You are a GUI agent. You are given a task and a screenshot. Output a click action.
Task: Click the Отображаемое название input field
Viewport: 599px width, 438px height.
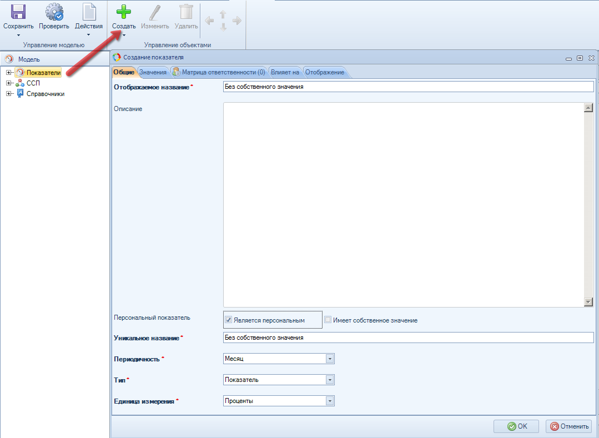click(408, 87)
